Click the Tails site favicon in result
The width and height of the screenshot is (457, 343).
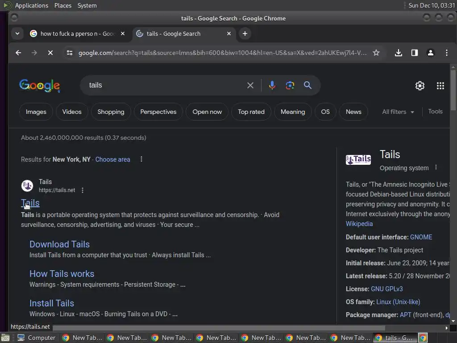point(27,185)
